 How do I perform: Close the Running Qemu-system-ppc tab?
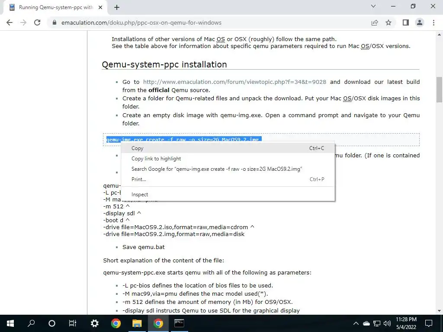[100, 8]
